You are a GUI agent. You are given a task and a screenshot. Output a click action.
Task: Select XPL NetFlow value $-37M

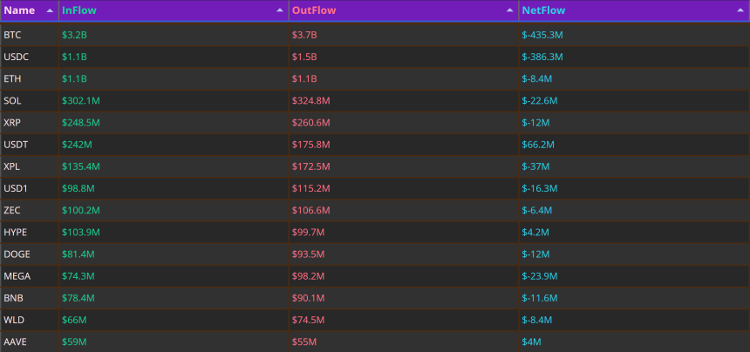(535, 166)
